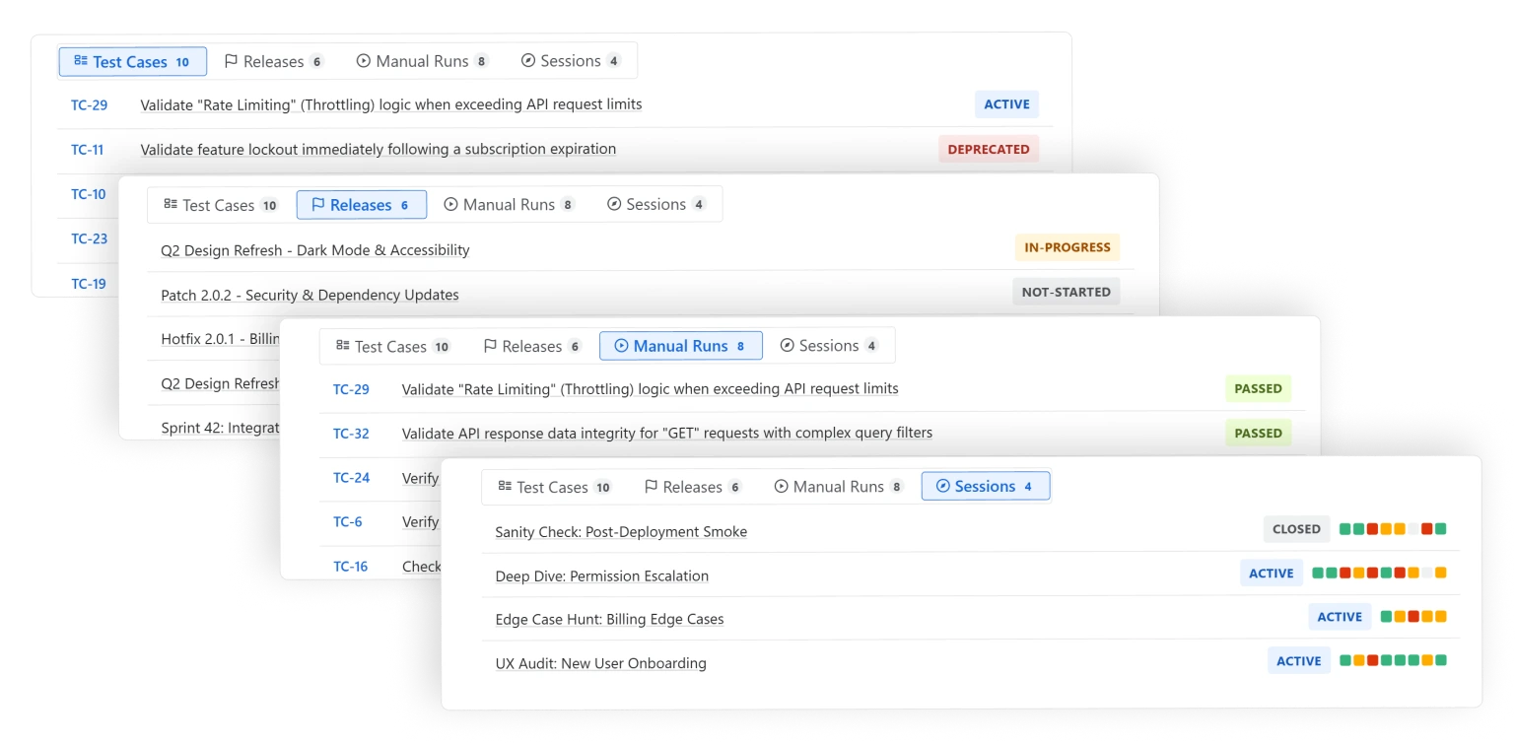Viewport: 1516px width, 744px height.
Task: Click the ACTIVE badge on the Edge Case Hunt session
Action: click(x=1340, y=617)
